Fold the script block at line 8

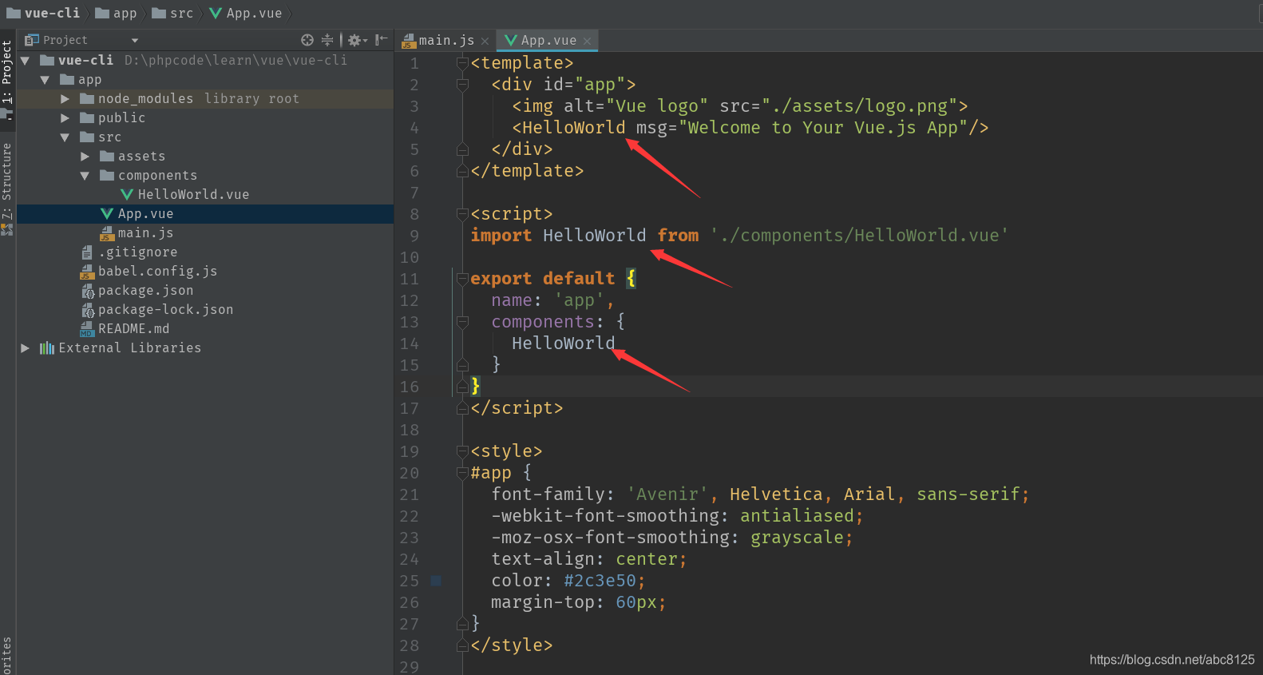pyautogui.click(x=462, y=213)
